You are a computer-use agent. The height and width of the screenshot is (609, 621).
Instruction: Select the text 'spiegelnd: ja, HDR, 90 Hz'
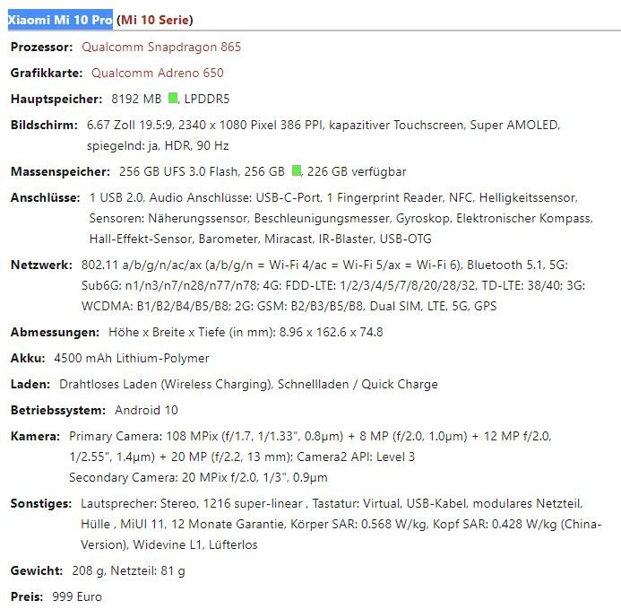[158, 146]
